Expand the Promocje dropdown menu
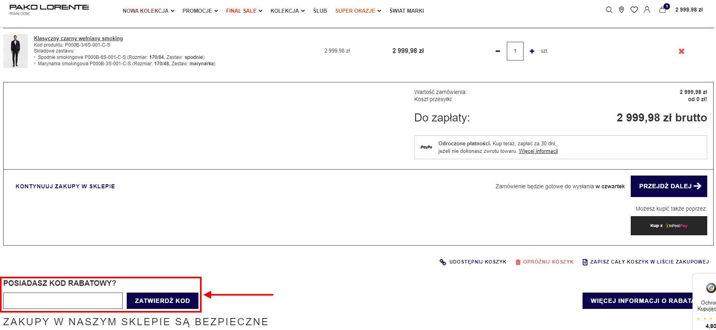716x330 pixels. point(200,11)
